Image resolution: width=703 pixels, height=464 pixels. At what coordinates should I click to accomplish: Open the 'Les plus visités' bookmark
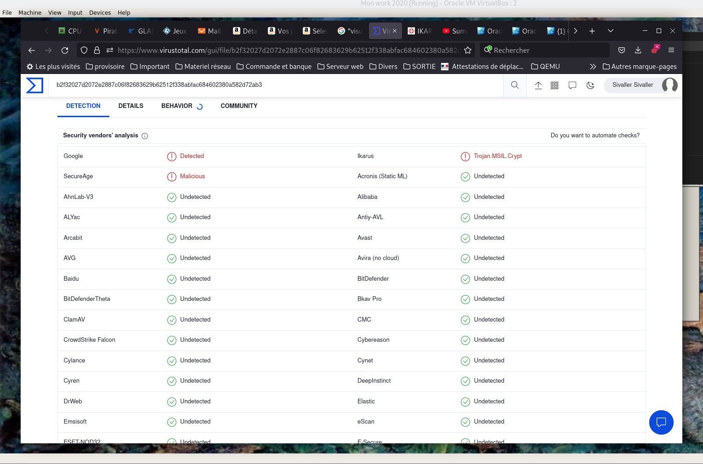pyautogui.click(x=53, y=67)
